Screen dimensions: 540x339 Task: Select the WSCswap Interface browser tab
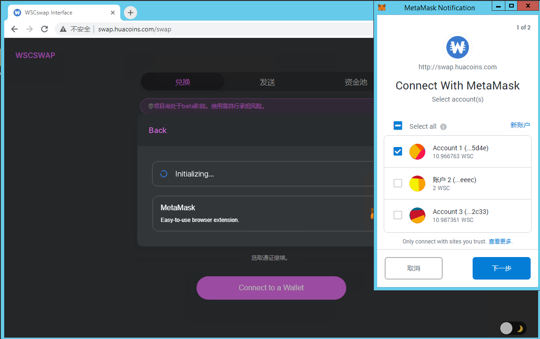[64, 13]
